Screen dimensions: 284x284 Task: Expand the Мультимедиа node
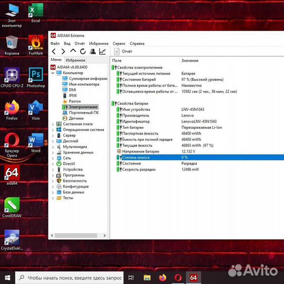53,147
